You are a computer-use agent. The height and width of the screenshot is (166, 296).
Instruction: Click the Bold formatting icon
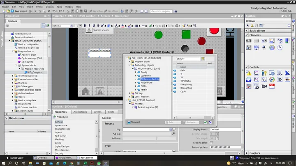[x=85, y=26]
